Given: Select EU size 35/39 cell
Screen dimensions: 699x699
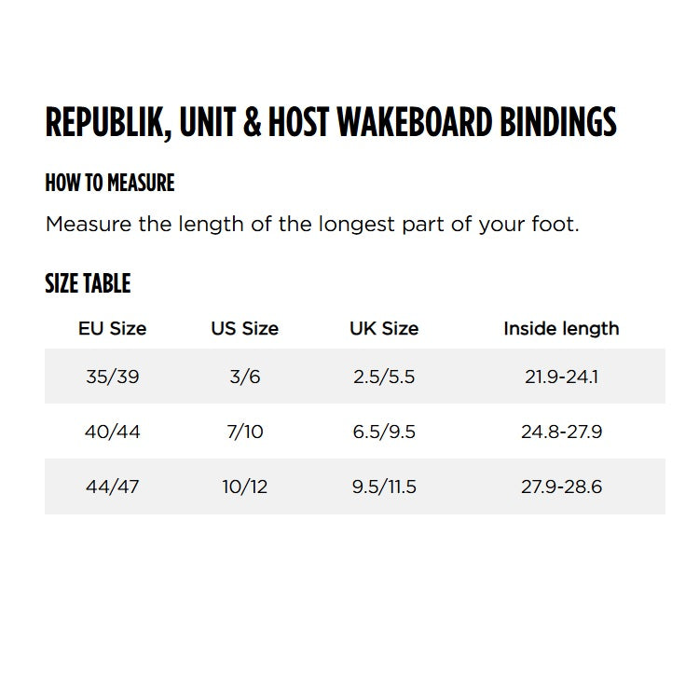Looking at the screenshot, I should 113,377.
